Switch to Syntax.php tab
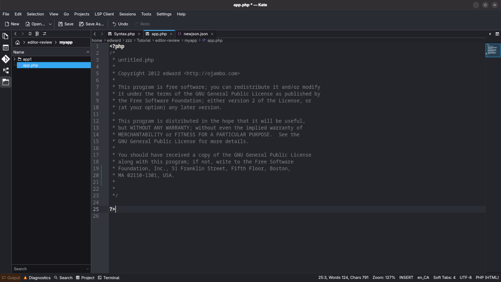The image size is (501, 282). (124, 34)
